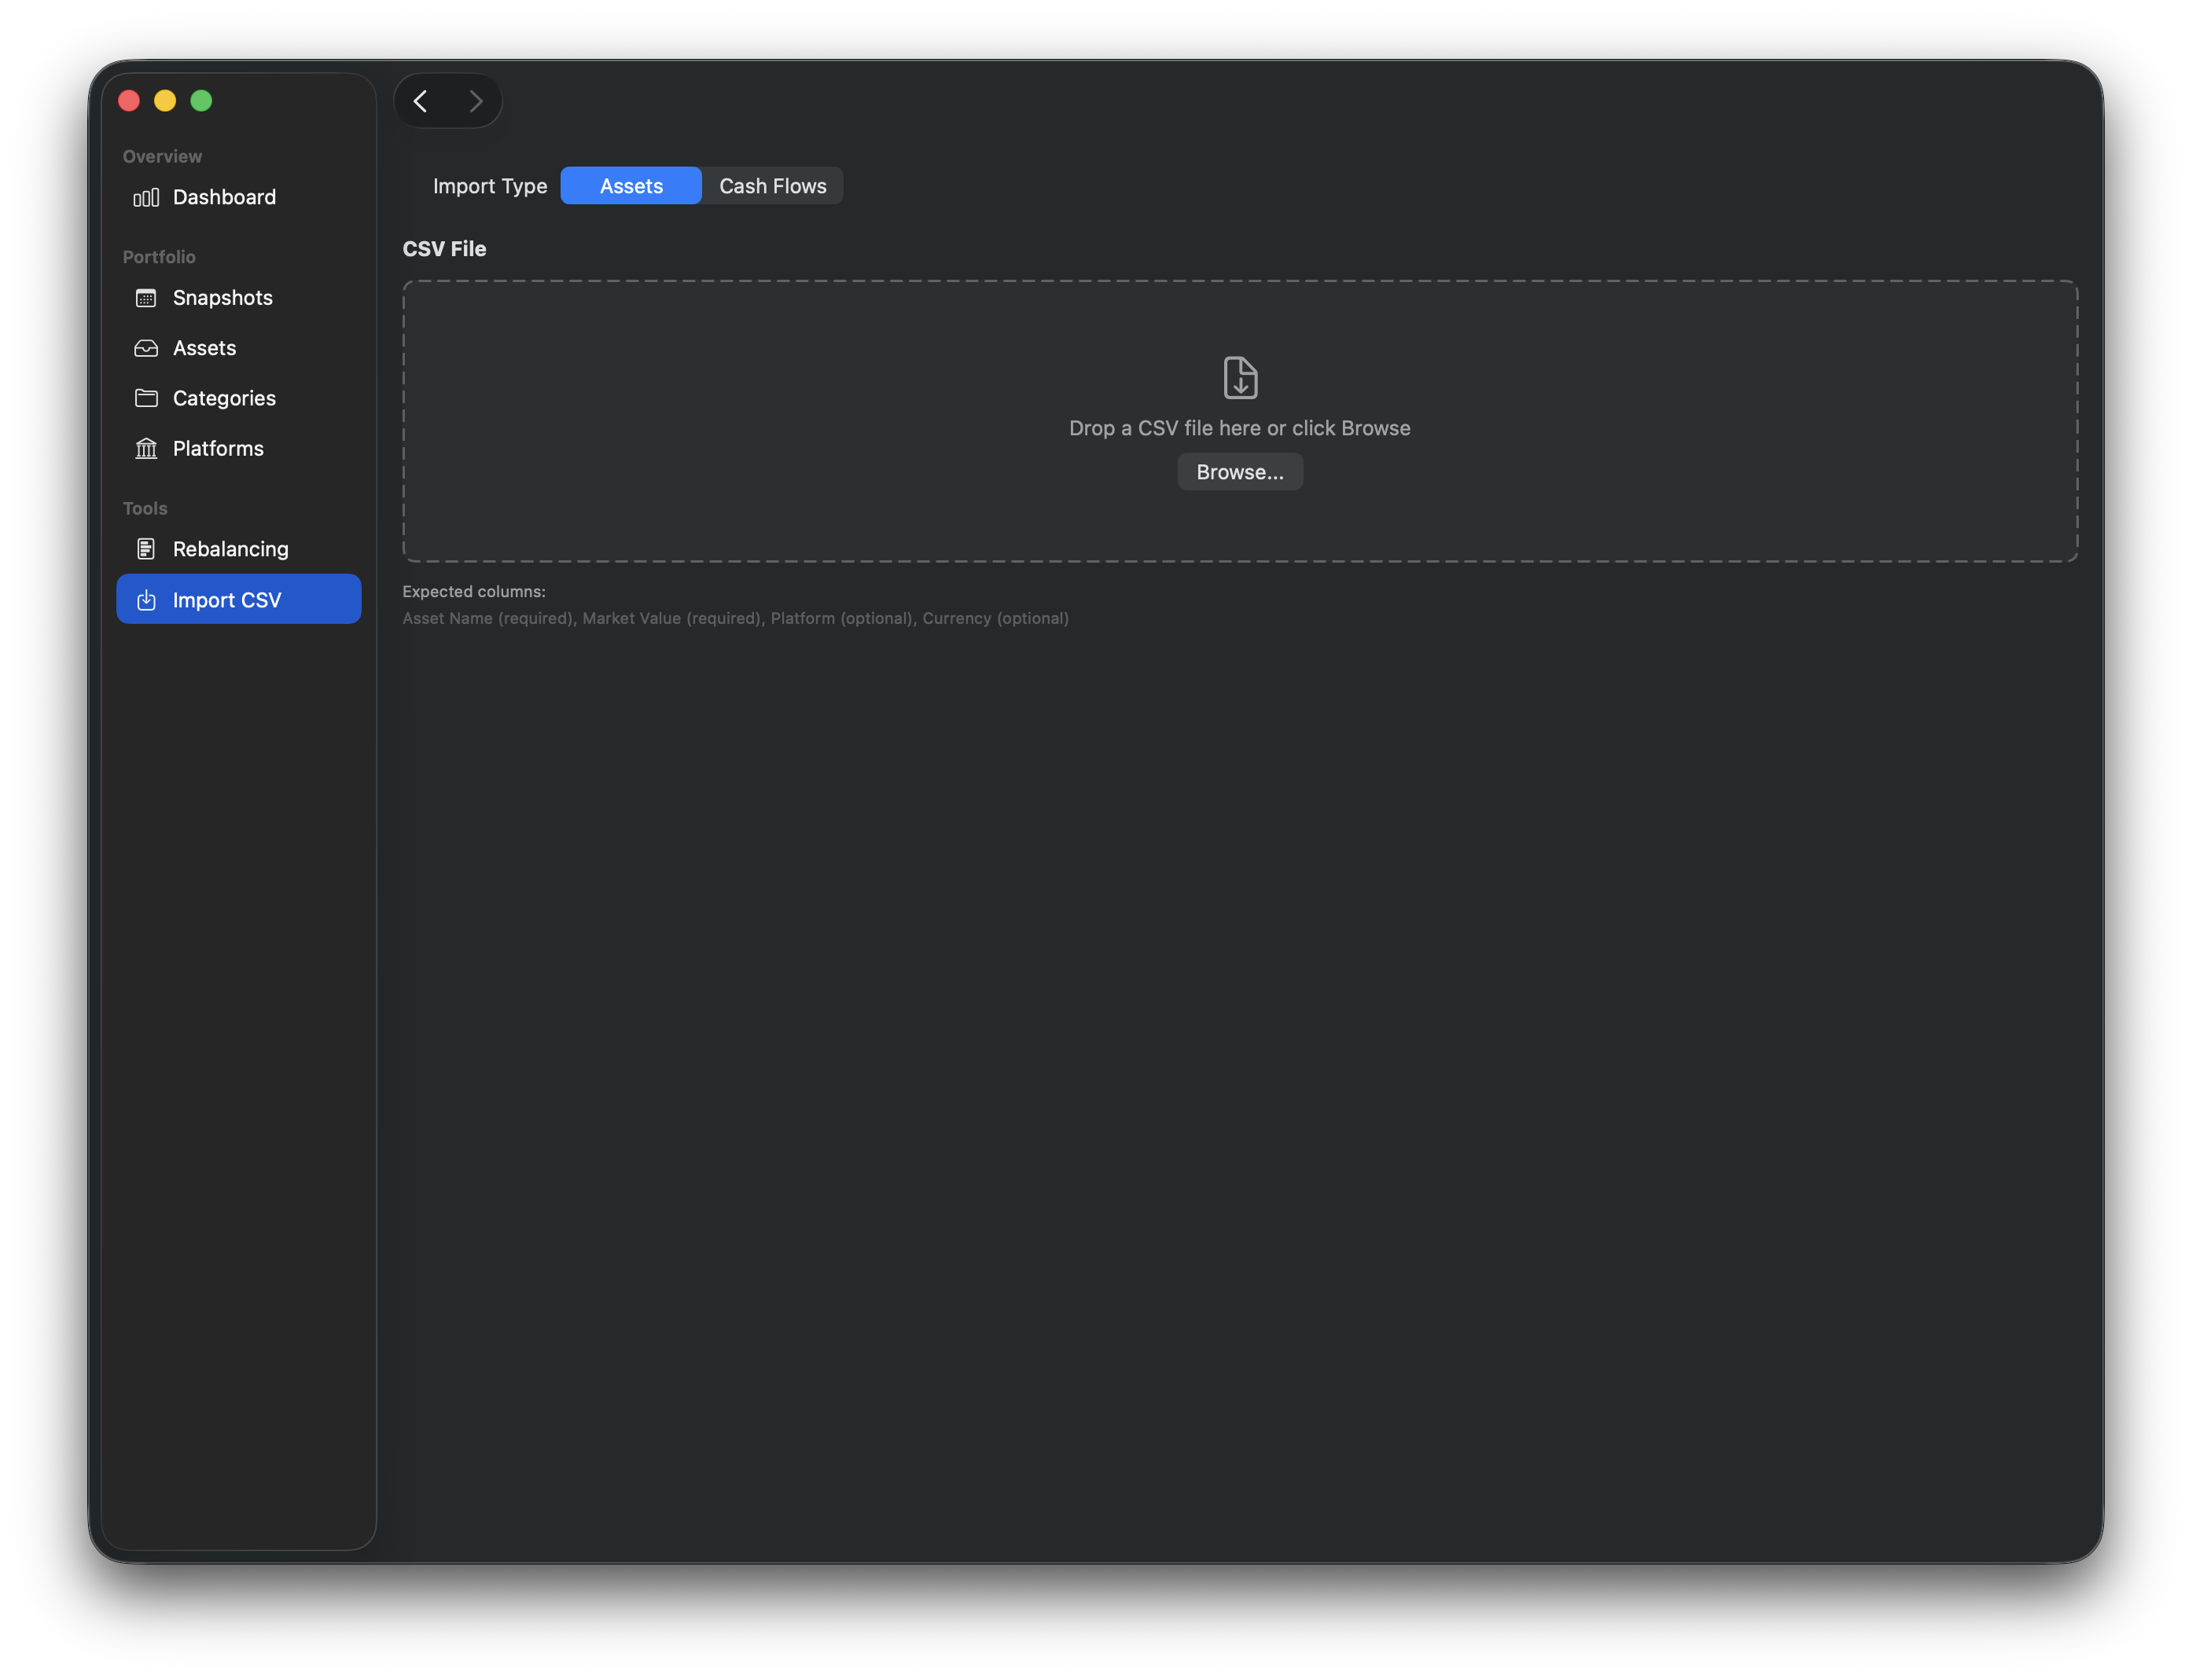Click the Rebalancing document icon
Viewport: 2192px width, 1680px height.
(x=146, y=548)
